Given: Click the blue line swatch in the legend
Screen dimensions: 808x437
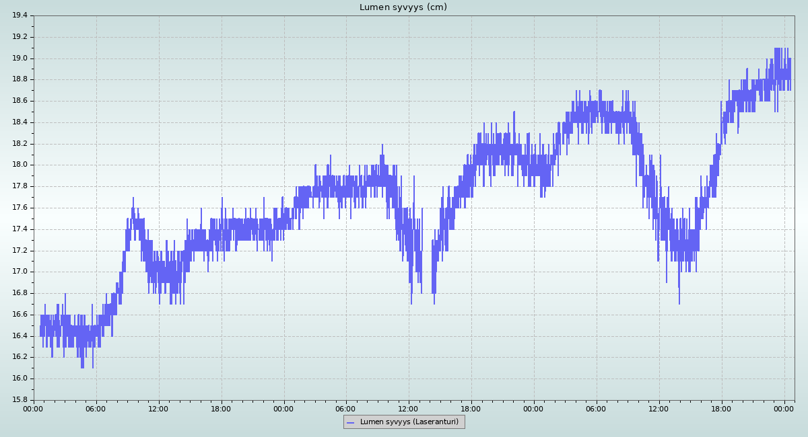Looking at the screenshot, I should [350, 422].
